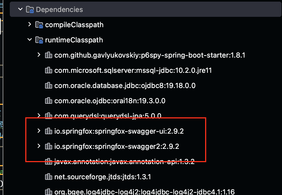The image size is (282, 195).
Task: Select io.springfox:springfox-swagger2:2.9.2
Action: click(117, 146)
